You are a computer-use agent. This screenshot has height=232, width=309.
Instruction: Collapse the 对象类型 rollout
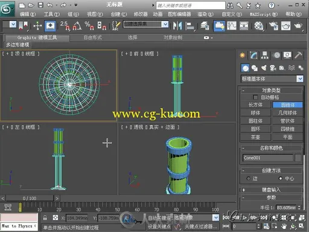point(271,90)
